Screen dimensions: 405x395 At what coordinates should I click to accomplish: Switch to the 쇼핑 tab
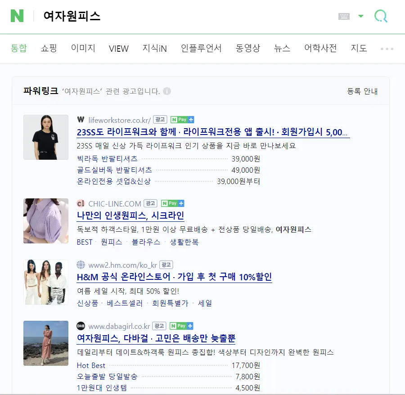click(x=48, y=48)
